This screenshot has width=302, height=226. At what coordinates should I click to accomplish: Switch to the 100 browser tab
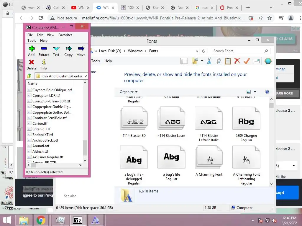130,8
